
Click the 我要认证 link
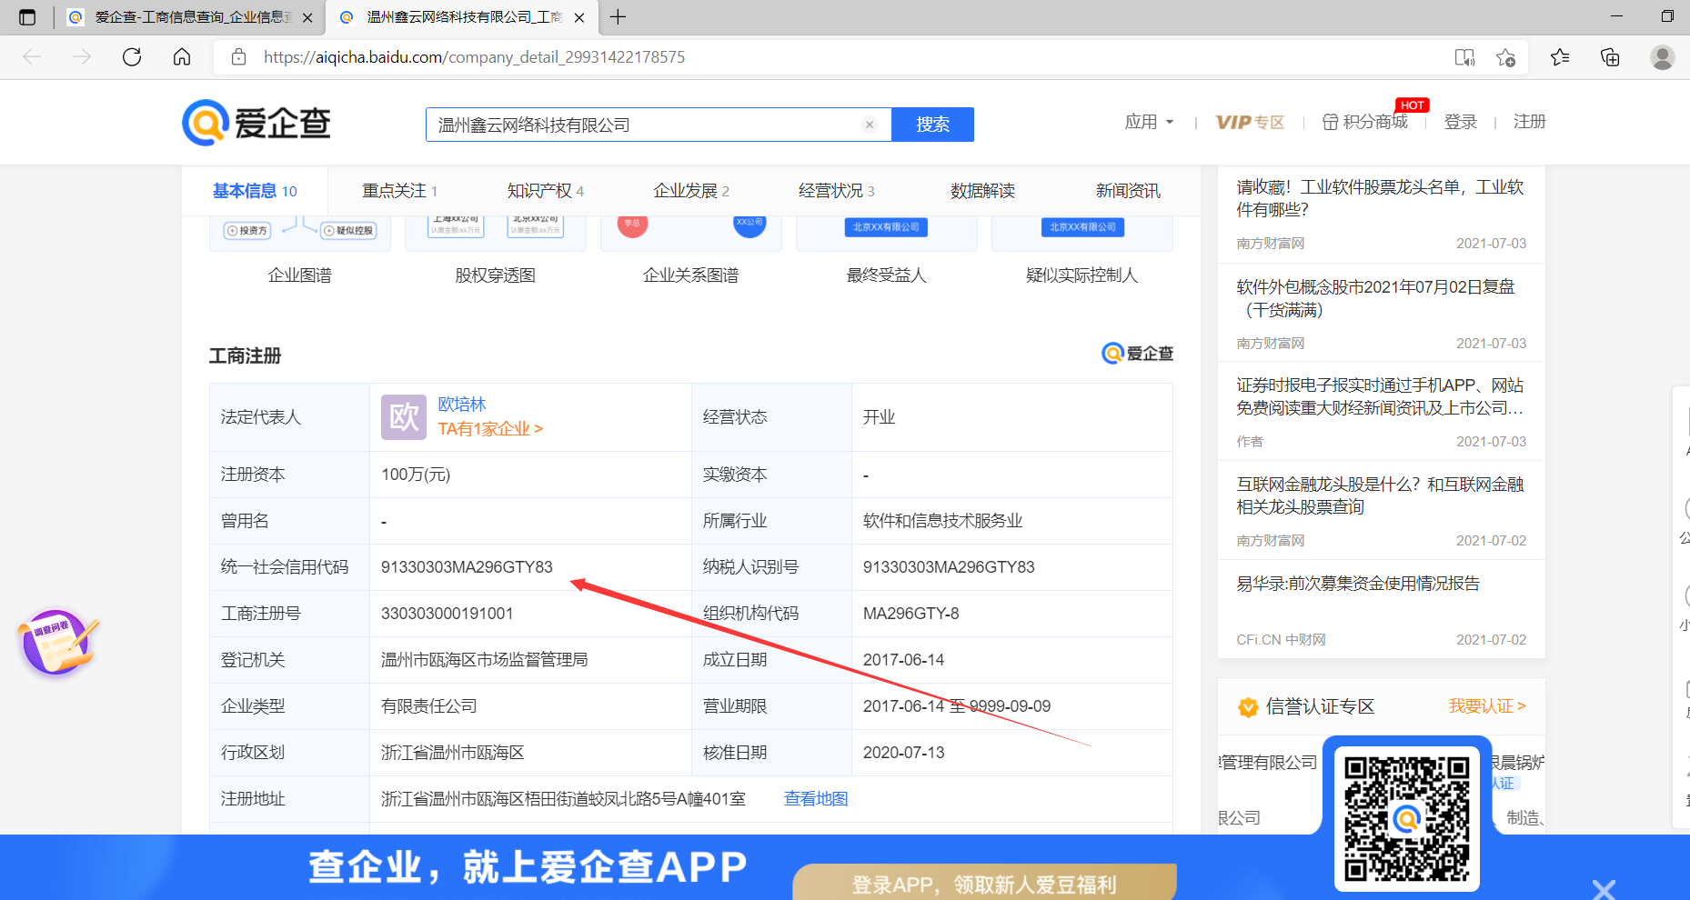[x=1487, y=706]
